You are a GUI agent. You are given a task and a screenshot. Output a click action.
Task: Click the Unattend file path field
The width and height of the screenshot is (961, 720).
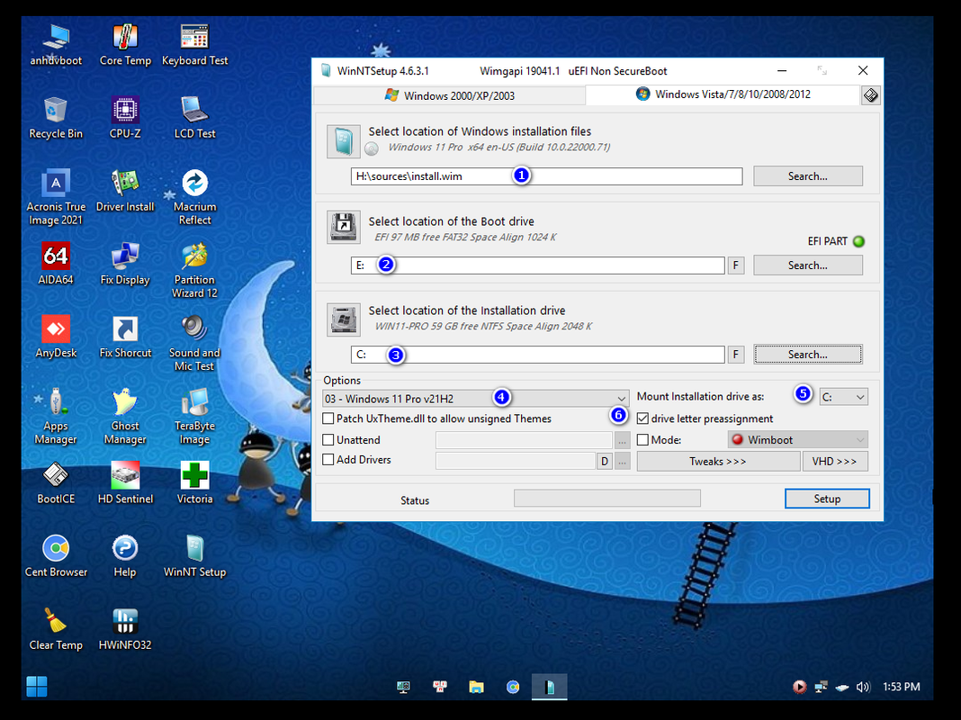click(x=524, y=440)
